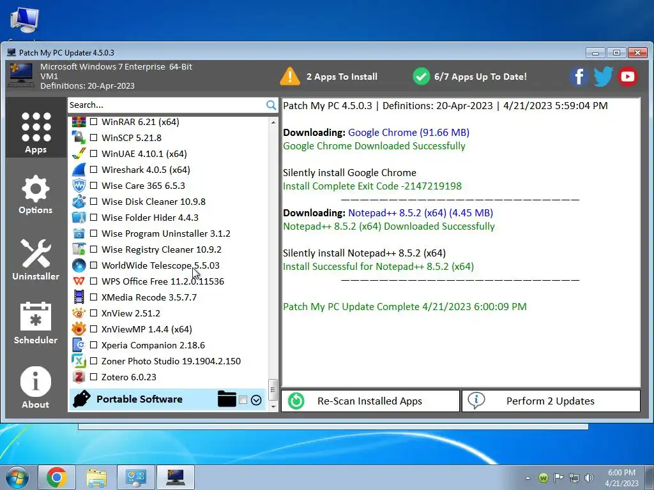Click the app list scroll down arrow
Viewport: 654px width, 490px height.
coord(273,406)
